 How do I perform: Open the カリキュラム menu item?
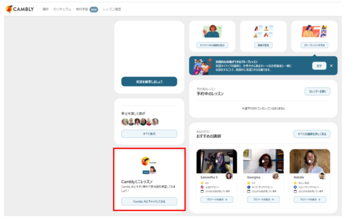pyautogui.click(x=62, y=9)
